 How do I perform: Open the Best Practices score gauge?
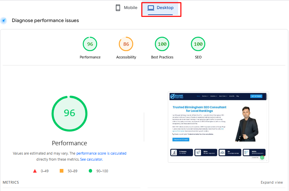coord(162,44)
